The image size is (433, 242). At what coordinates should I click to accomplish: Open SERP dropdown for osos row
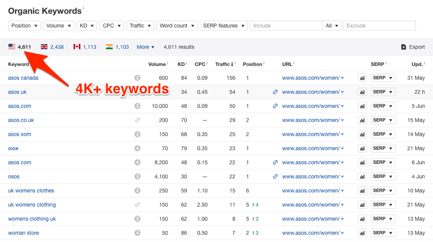point(383,177)
